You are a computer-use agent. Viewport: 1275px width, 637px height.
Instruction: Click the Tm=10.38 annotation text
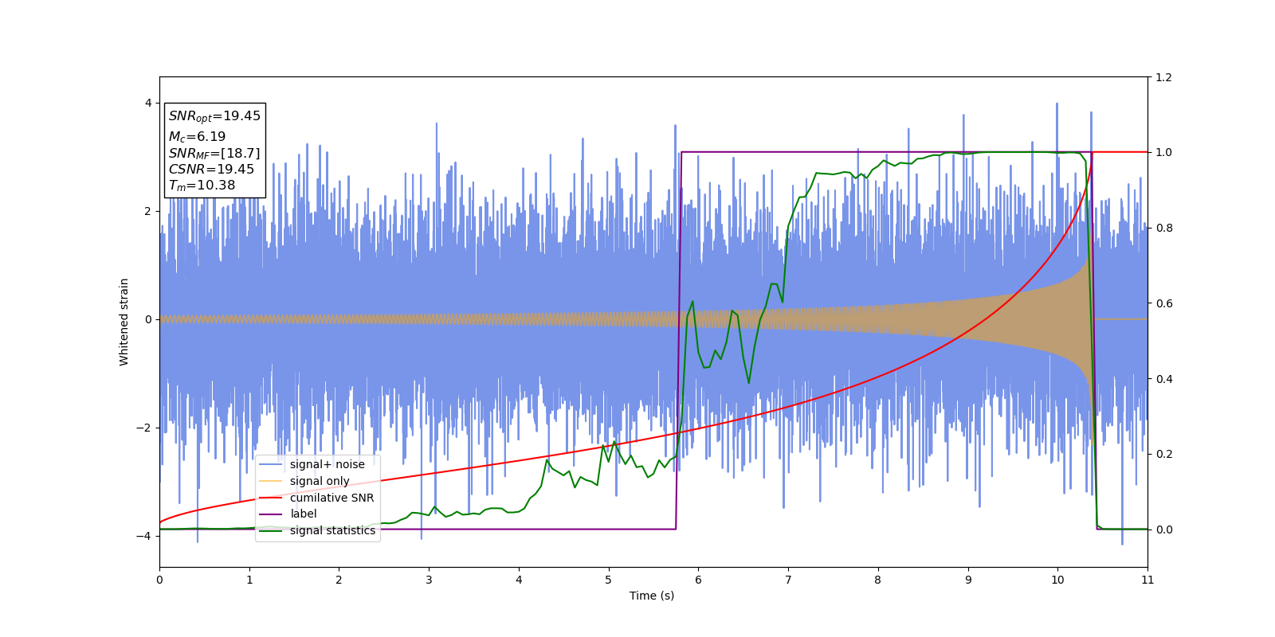click(x=202, y=186)
